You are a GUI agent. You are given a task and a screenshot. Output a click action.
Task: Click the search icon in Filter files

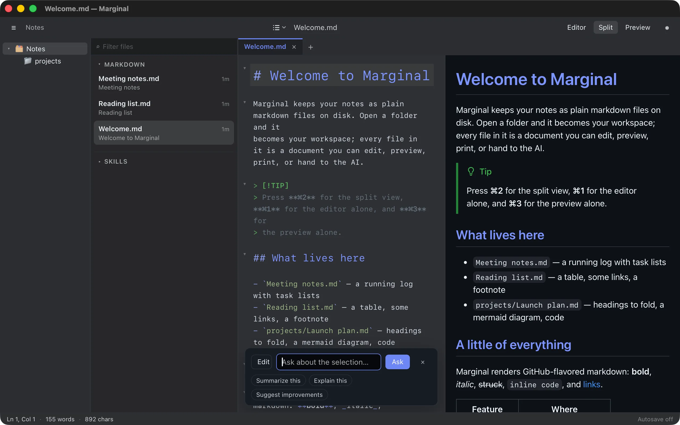tap(98, 47)
